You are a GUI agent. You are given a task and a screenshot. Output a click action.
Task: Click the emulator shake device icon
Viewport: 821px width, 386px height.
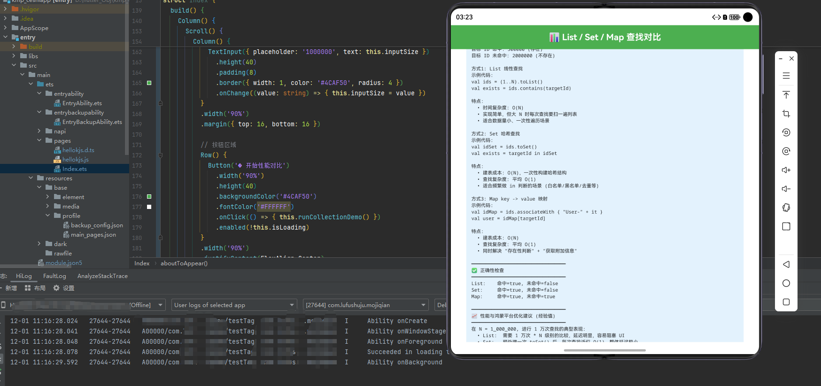coord(786,208)
